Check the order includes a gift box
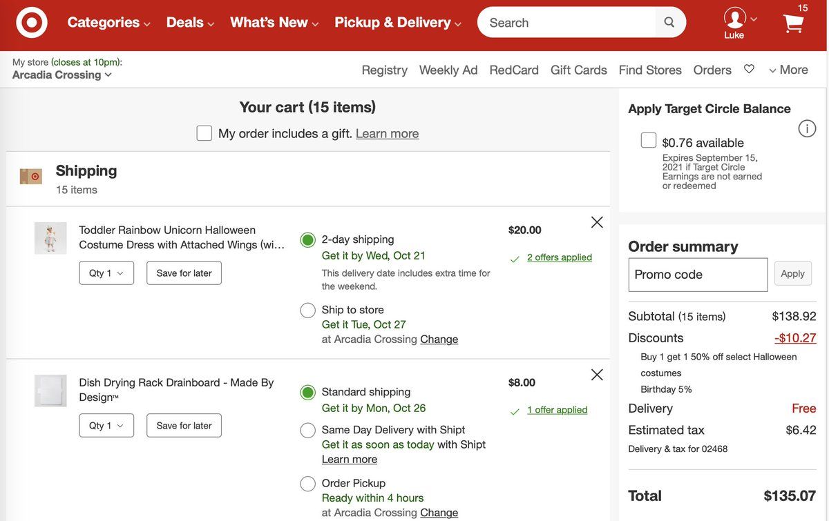The height and width of the screenshot is (521, 829). click(204, 133)
